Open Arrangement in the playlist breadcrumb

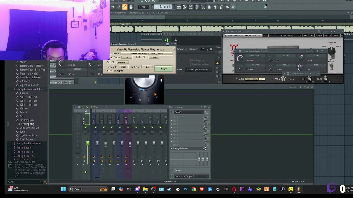pyautogui.click(x=118, y=13)
